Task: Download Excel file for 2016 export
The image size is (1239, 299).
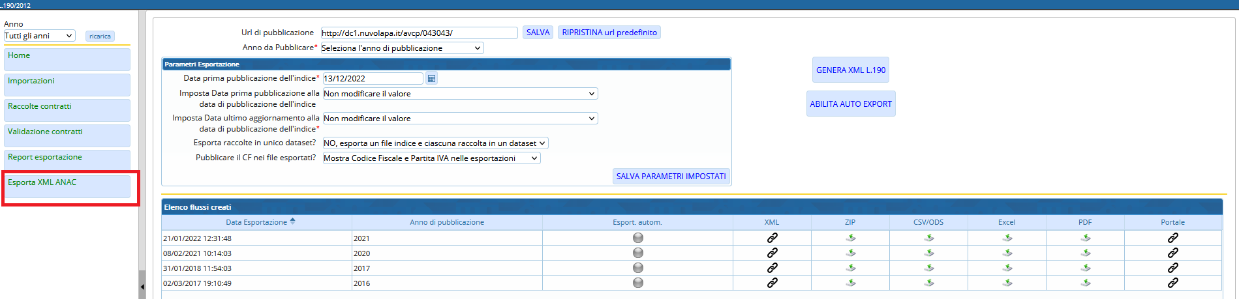Action: click(1007, 283)
